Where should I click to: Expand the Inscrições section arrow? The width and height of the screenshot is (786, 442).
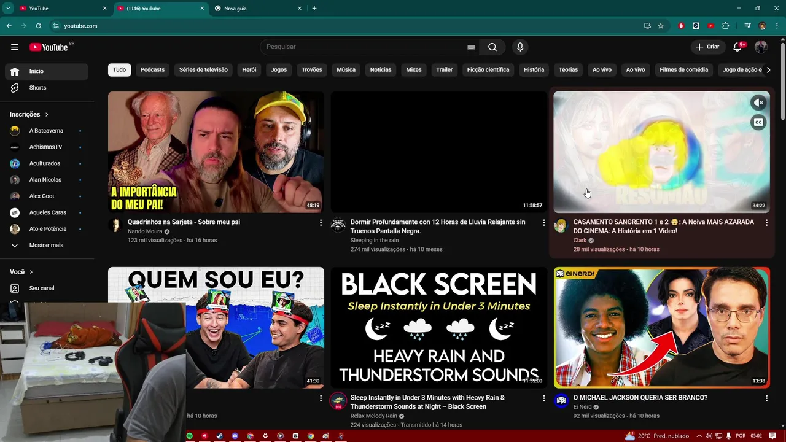[47, 115]
